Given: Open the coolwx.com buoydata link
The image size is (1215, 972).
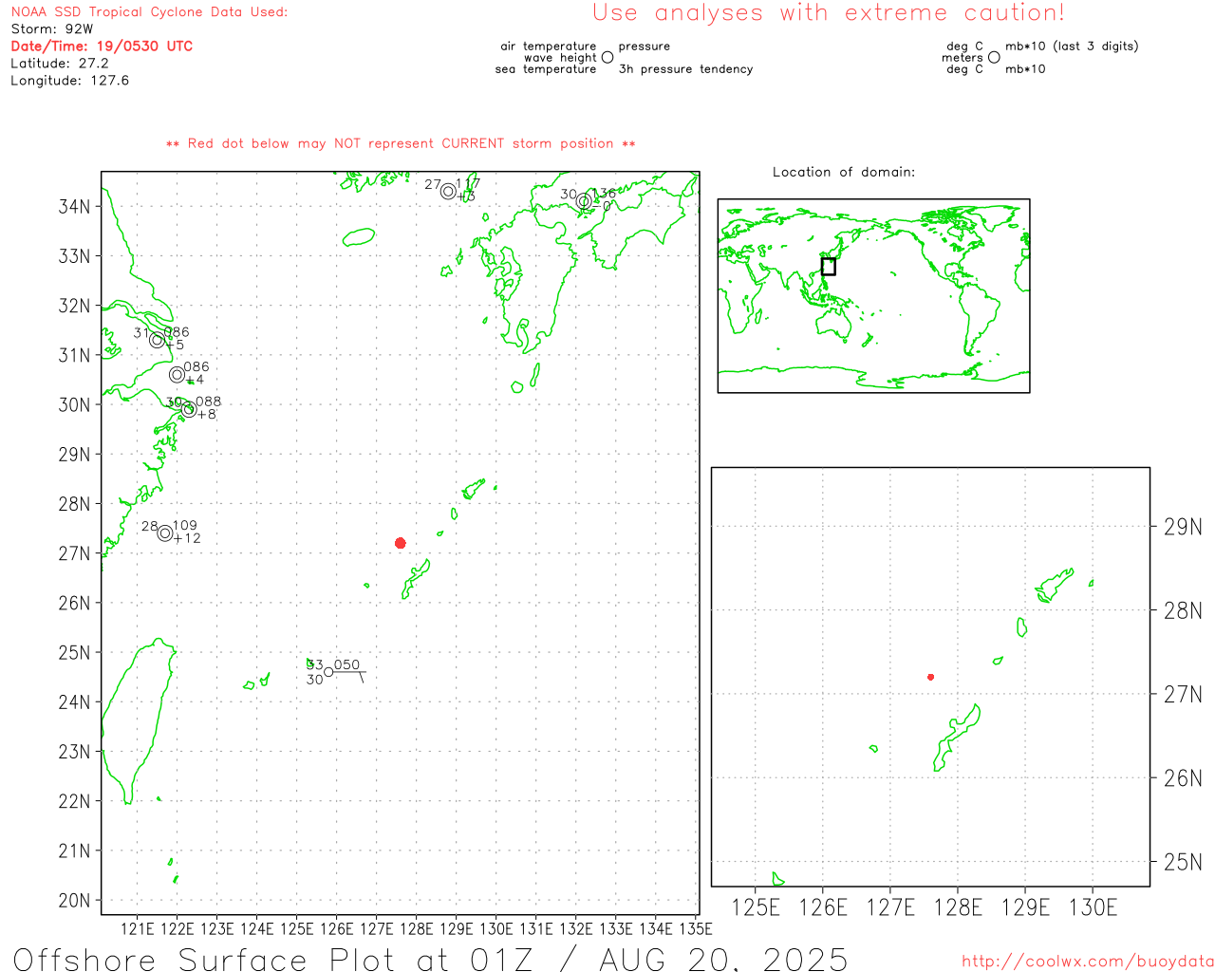Looking at the screenshot, I should [x=1088, y=962].
